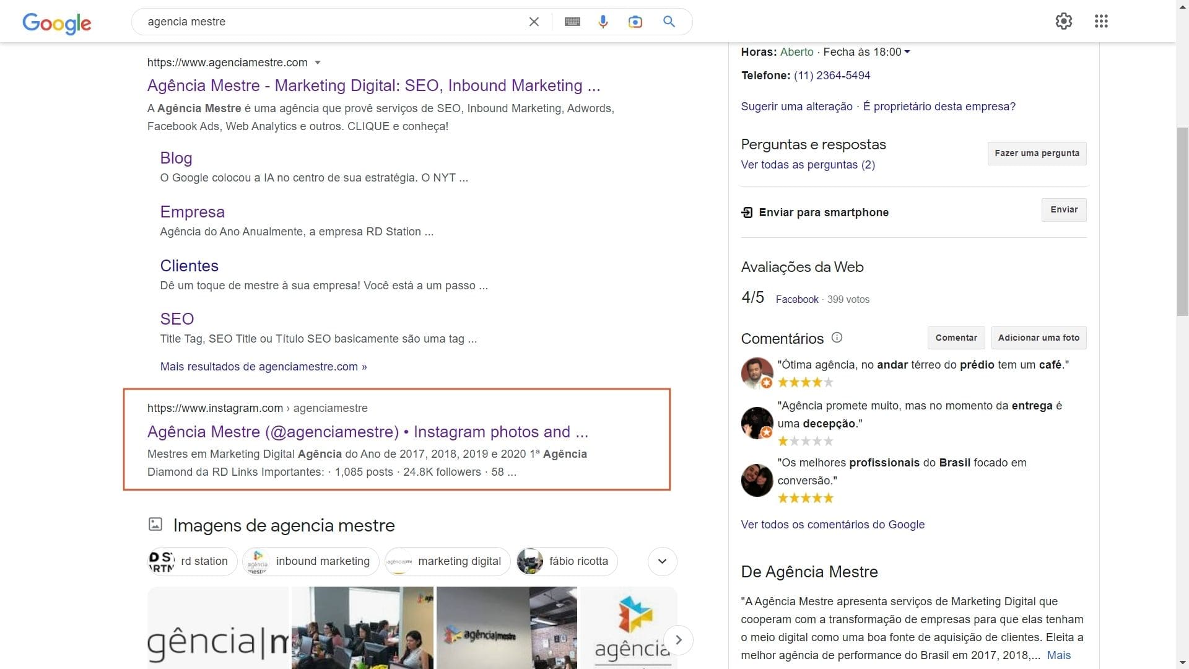Open the 'Blog' sitelink

click(176, 158)
